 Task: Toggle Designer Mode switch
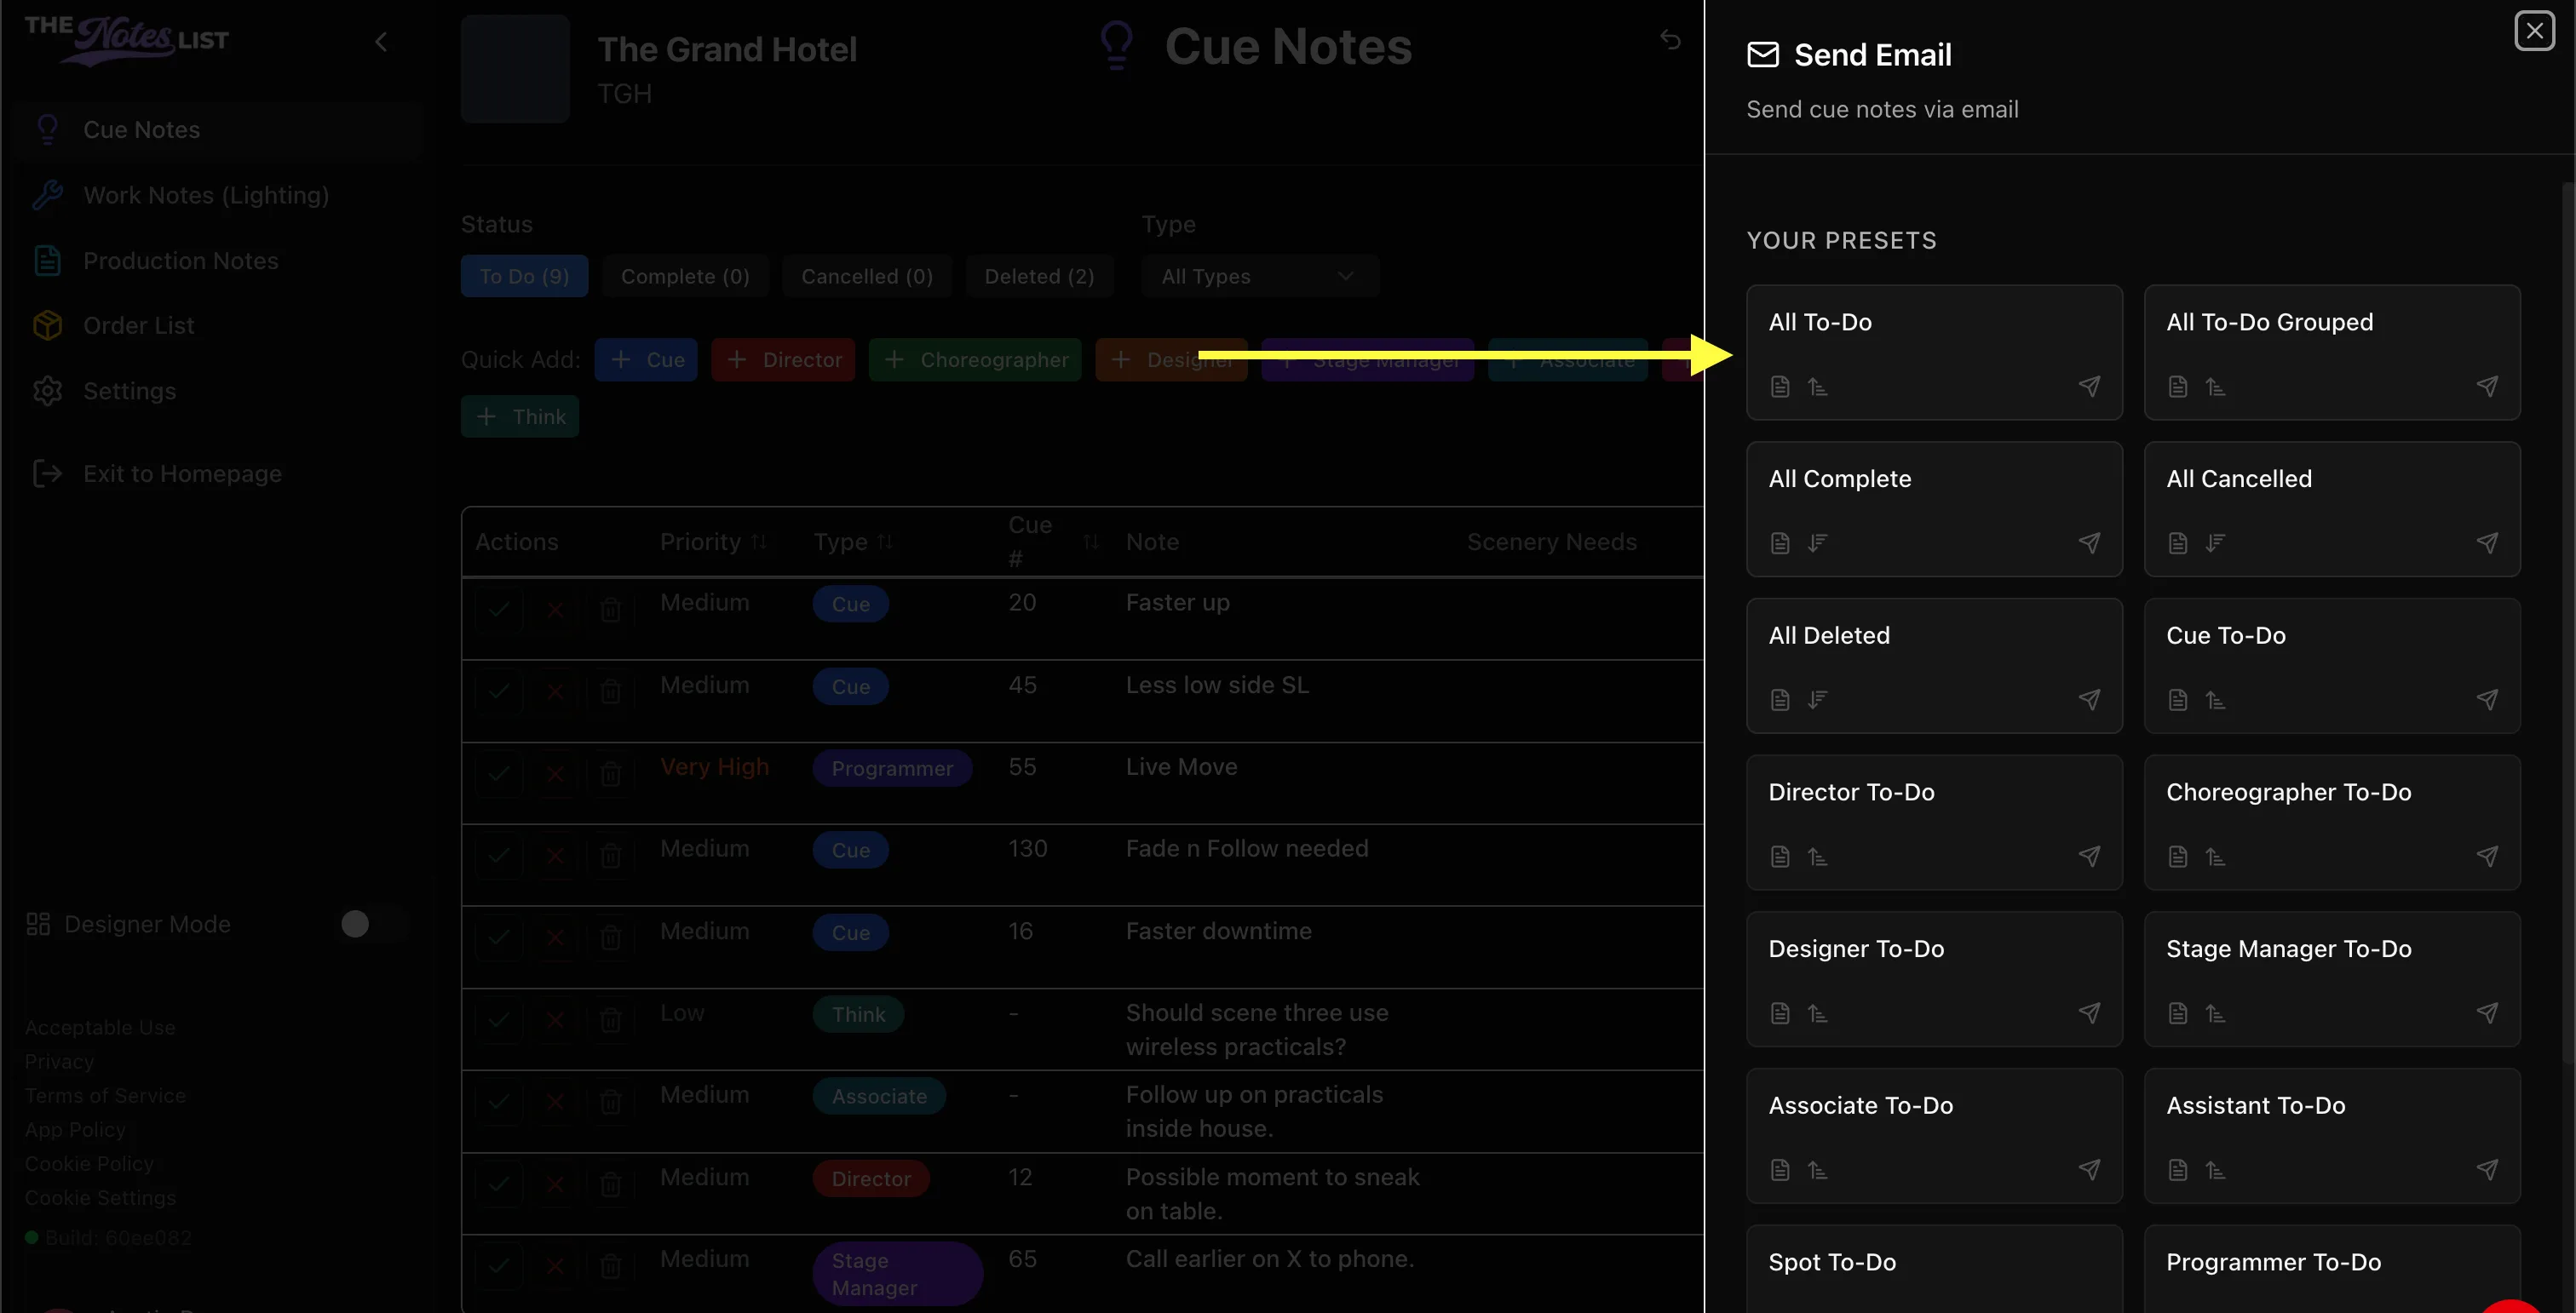pyautogui.click(x=372, y=925)
